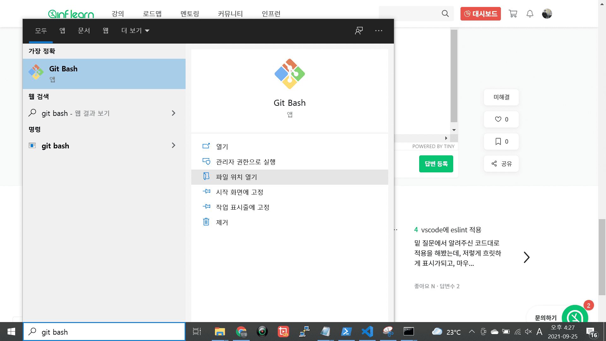
Task: Open the red capture Pro app in taskbar
Action: [283, 332]
